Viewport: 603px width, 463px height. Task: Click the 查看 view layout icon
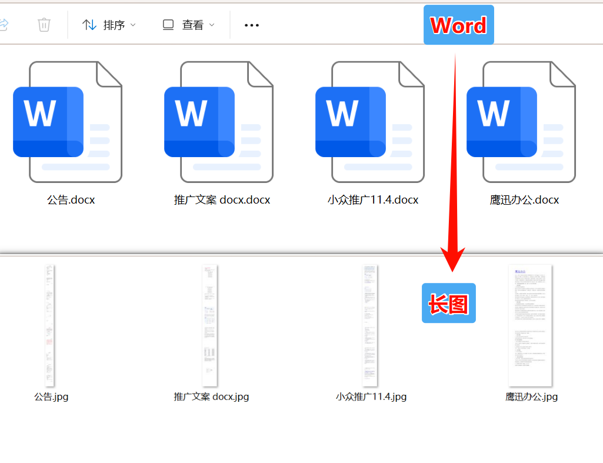pyautogui.click(x=168, y=25)
